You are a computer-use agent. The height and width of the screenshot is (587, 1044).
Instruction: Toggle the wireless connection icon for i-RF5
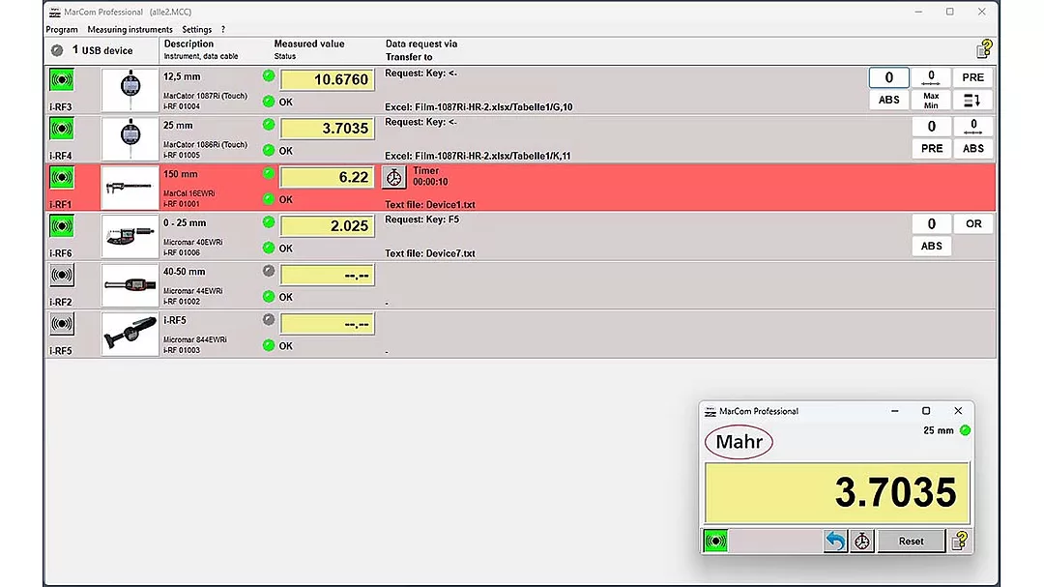pos(62,324)
